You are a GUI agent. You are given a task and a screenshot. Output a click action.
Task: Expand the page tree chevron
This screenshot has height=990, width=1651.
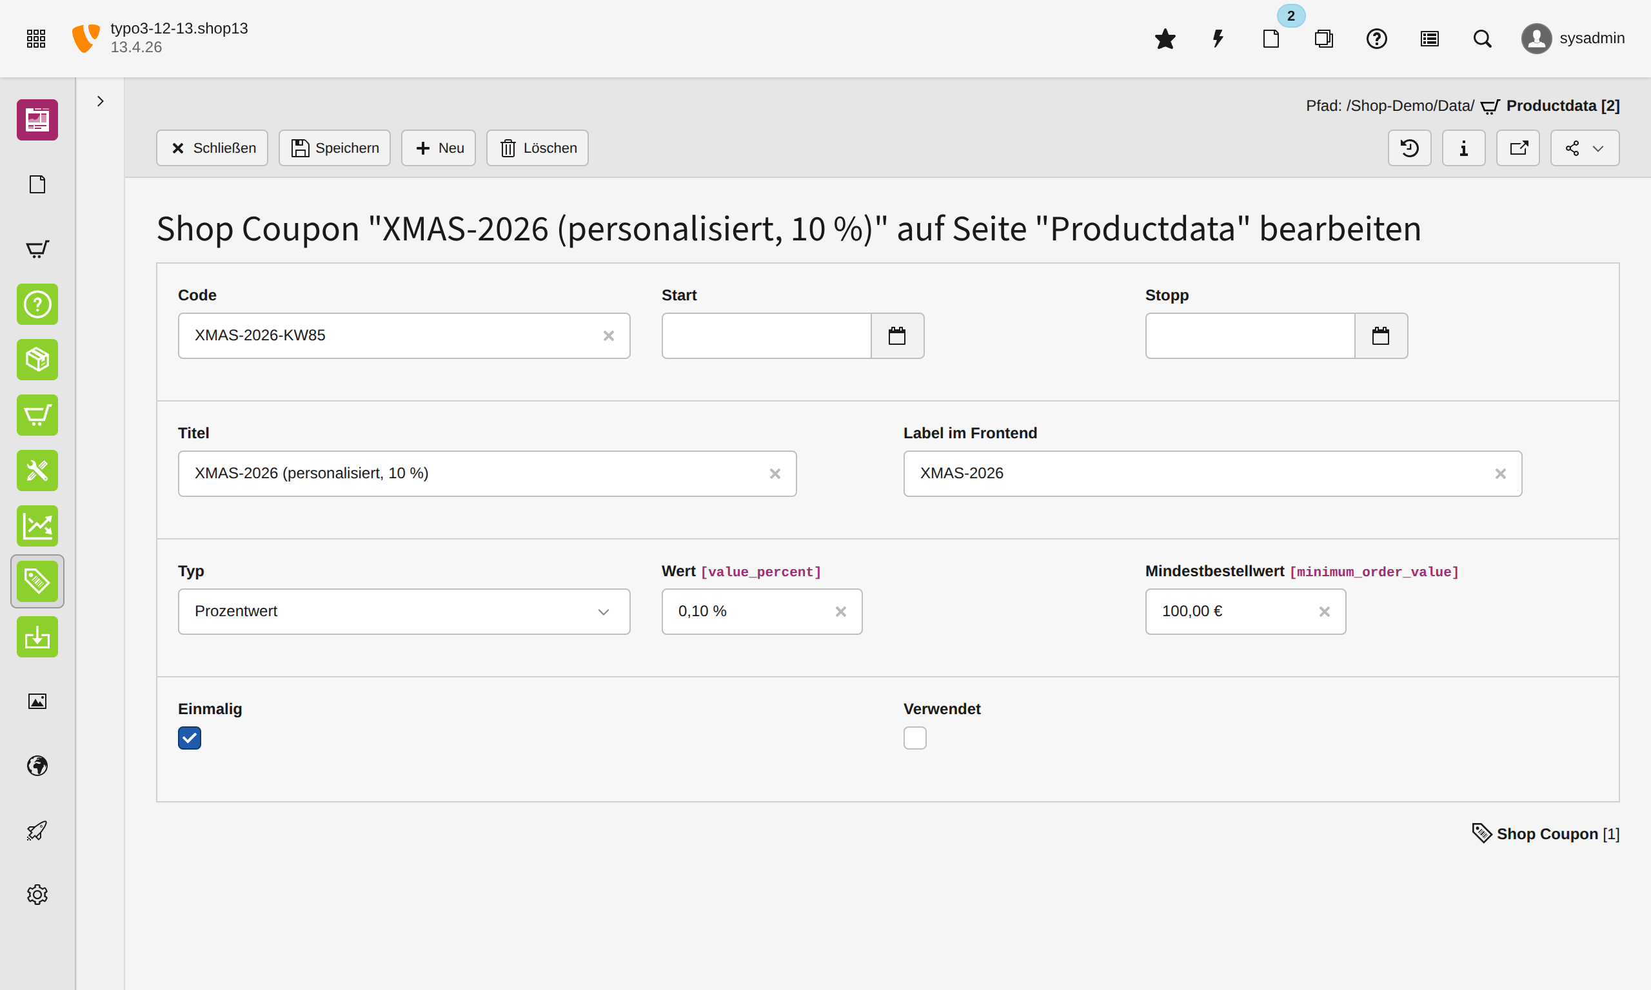pos(100,101)
